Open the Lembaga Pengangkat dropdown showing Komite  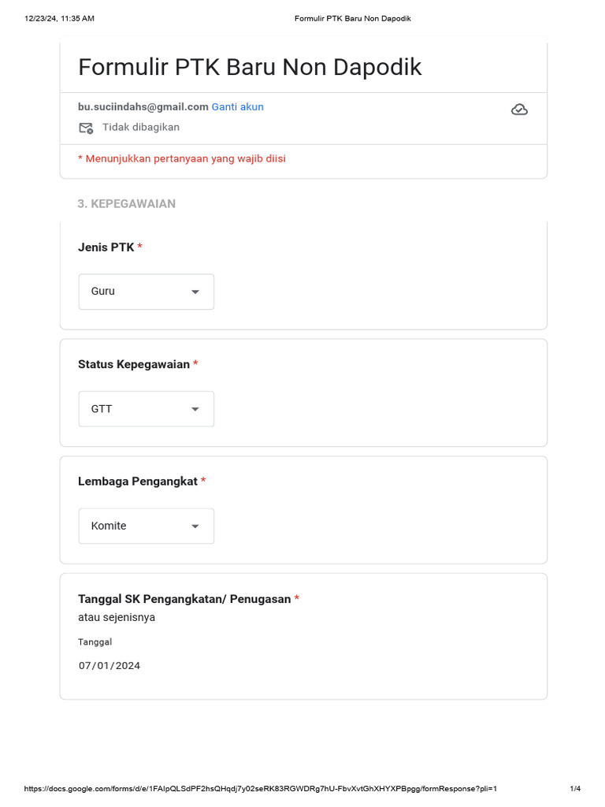(147, 526)
